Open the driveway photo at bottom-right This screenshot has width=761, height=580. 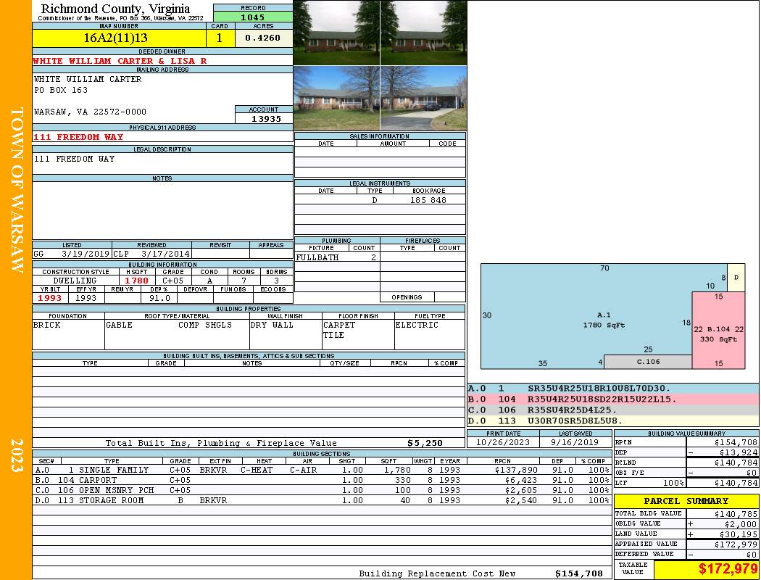click(x=424, y=98)
